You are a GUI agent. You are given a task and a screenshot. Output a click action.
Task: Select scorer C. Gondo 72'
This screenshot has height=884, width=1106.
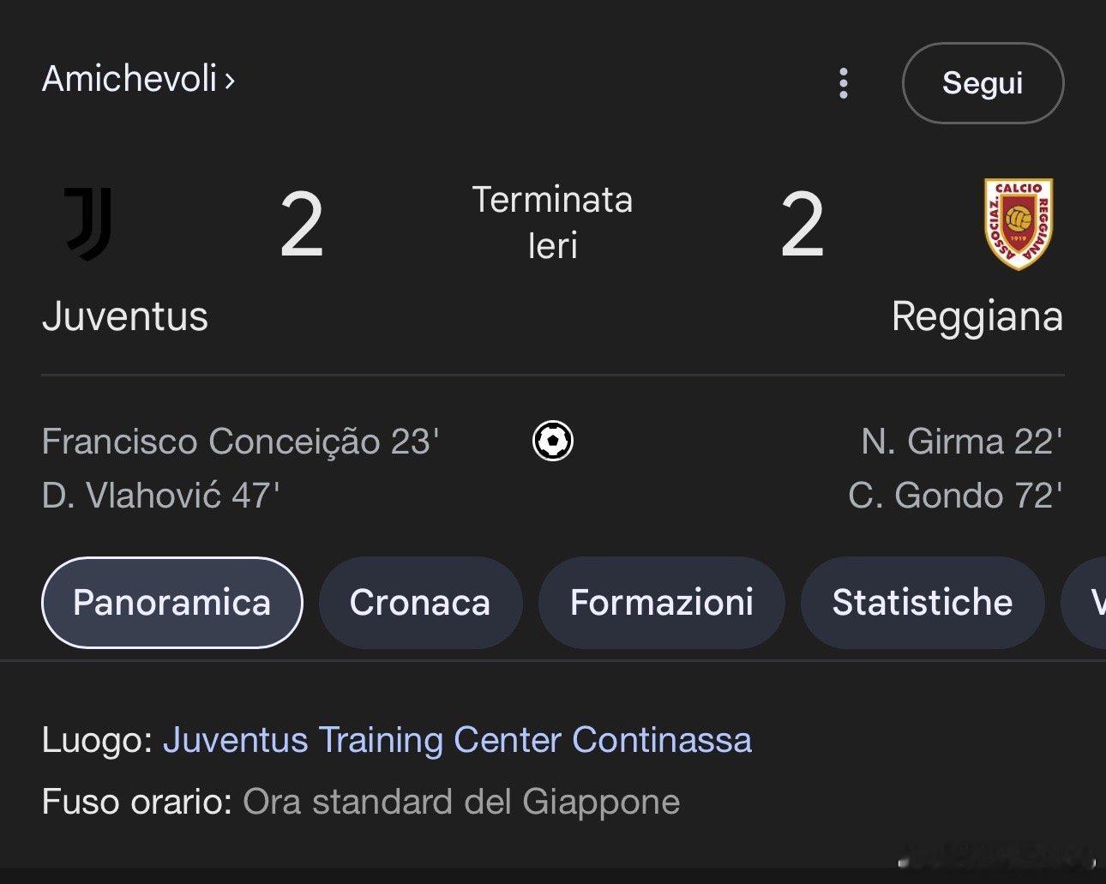[x=955, y=496]
